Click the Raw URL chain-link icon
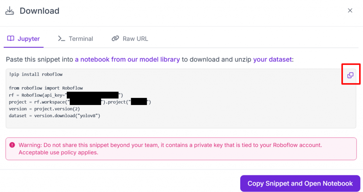 point(115,39)
